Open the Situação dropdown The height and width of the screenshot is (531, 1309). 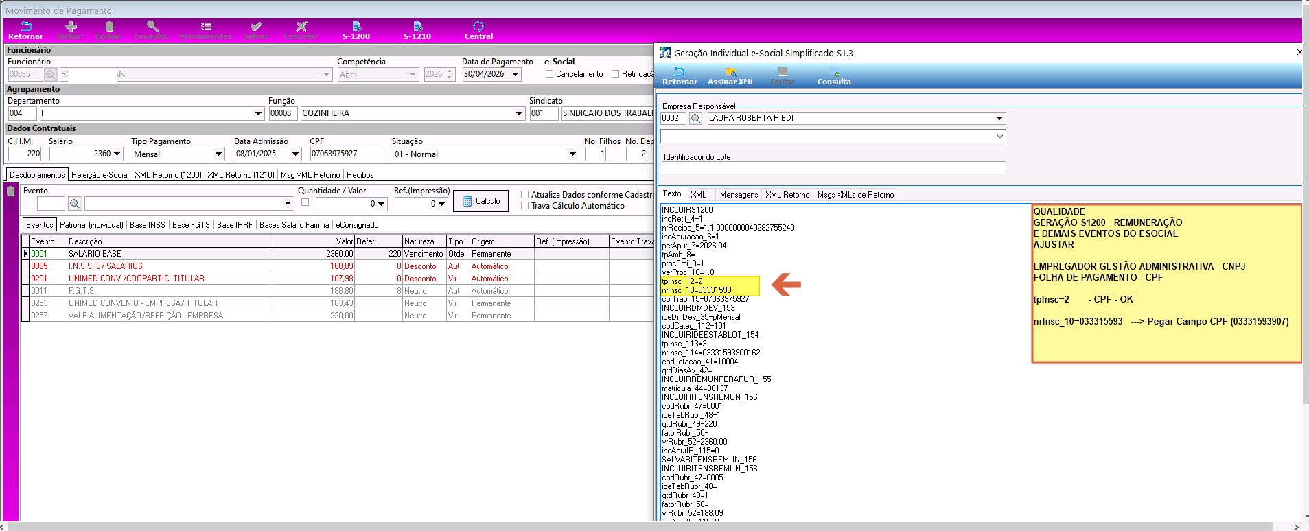(573, 154)
